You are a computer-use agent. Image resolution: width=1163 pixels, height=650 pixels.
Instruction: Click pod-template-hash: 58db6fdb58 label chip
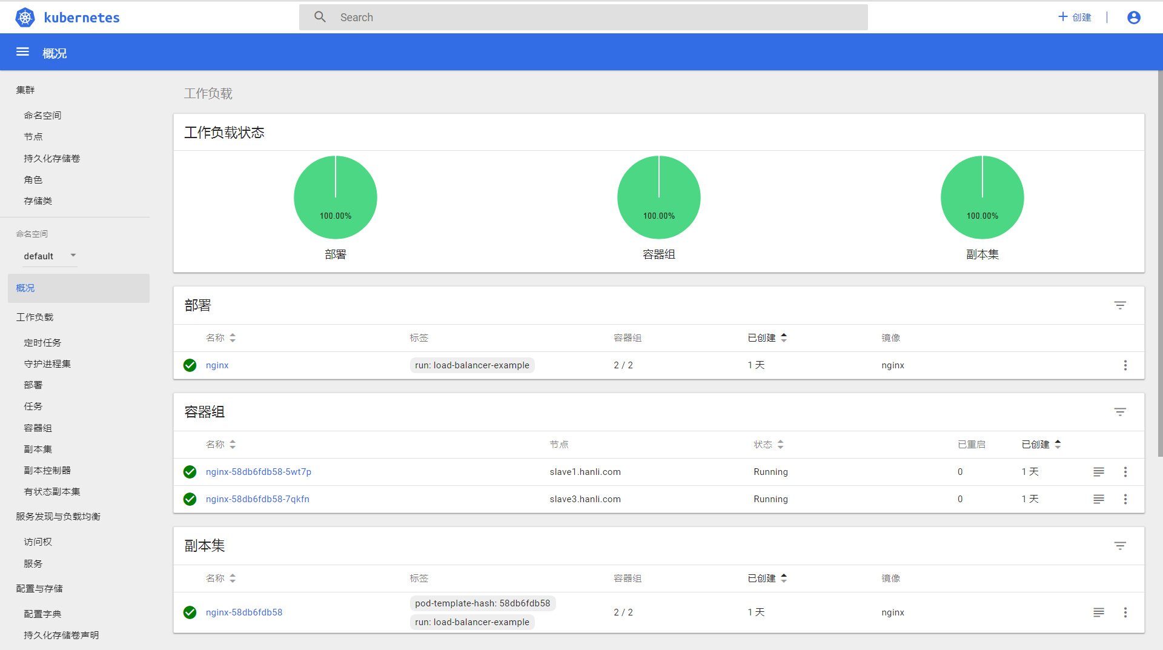coord(483,603)
